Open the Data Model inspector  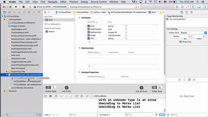[191, 12]
